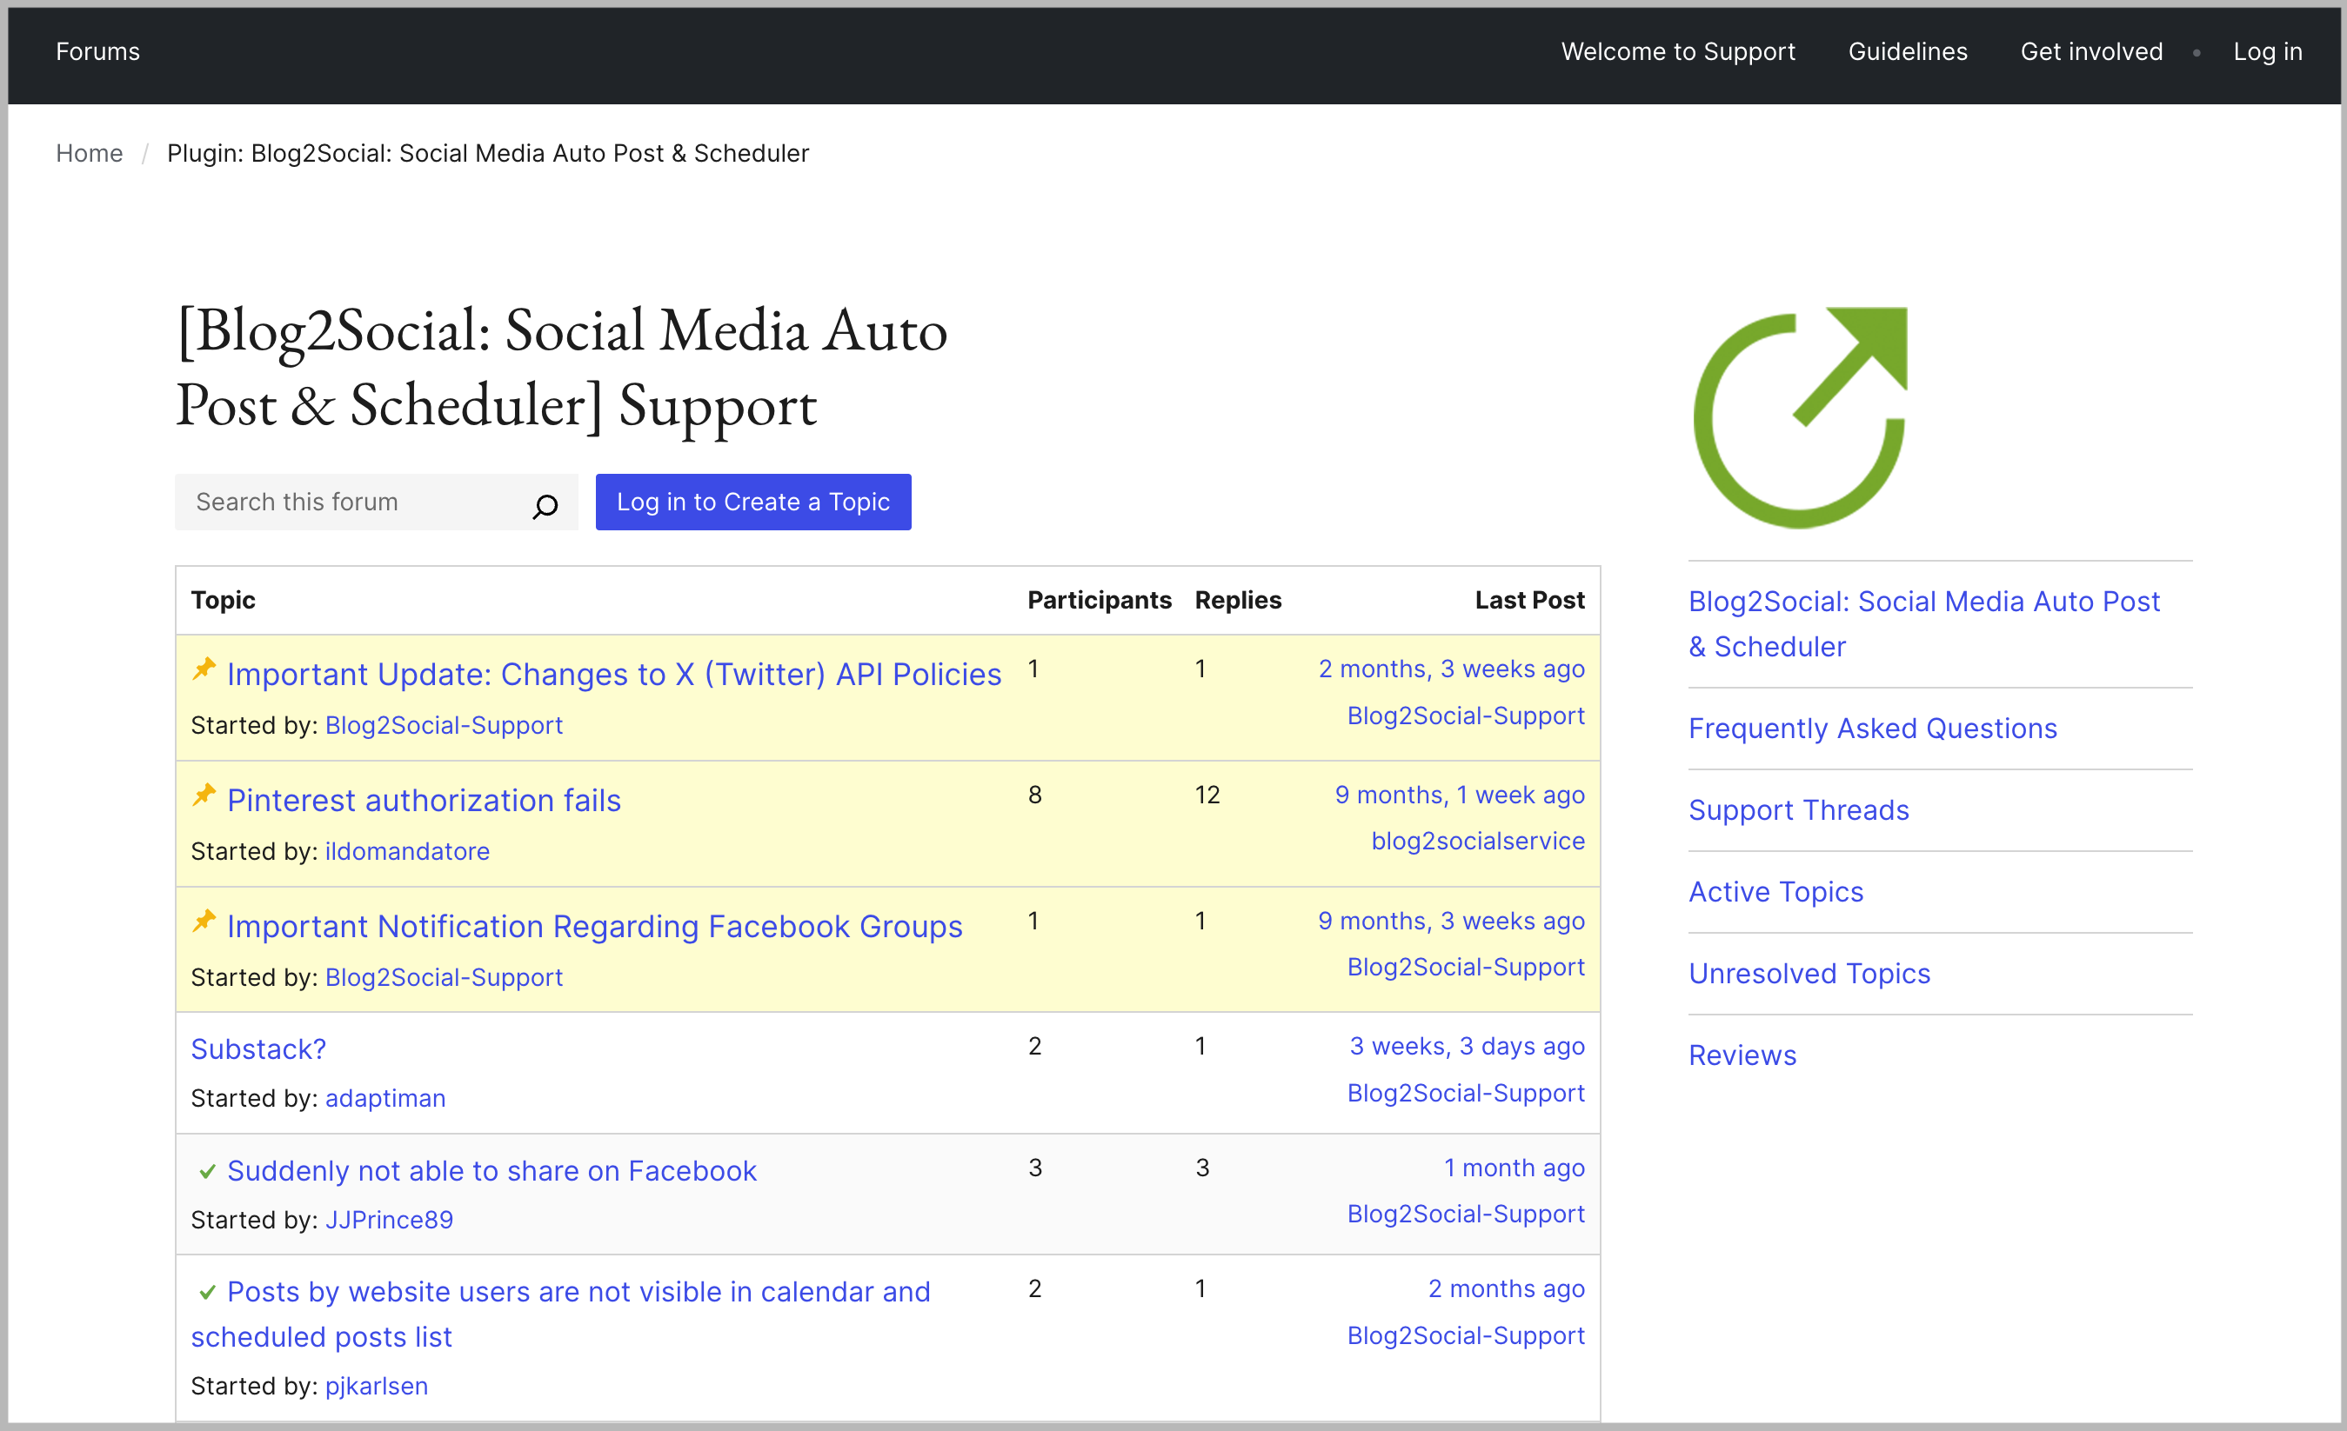Click the 2 months ago last post link
Screen dimensions: 2347x1431
[1506, 1289]
